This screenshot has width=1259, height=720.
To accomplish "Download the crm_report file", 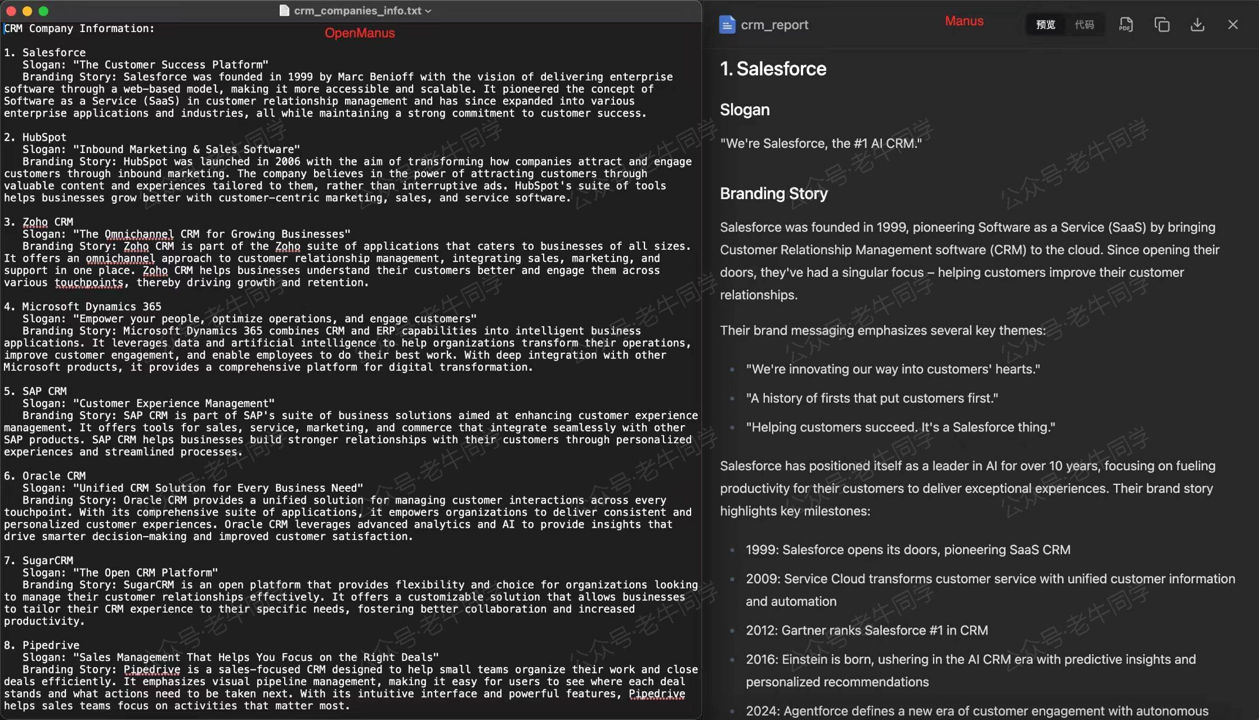I will (1197, 25).
